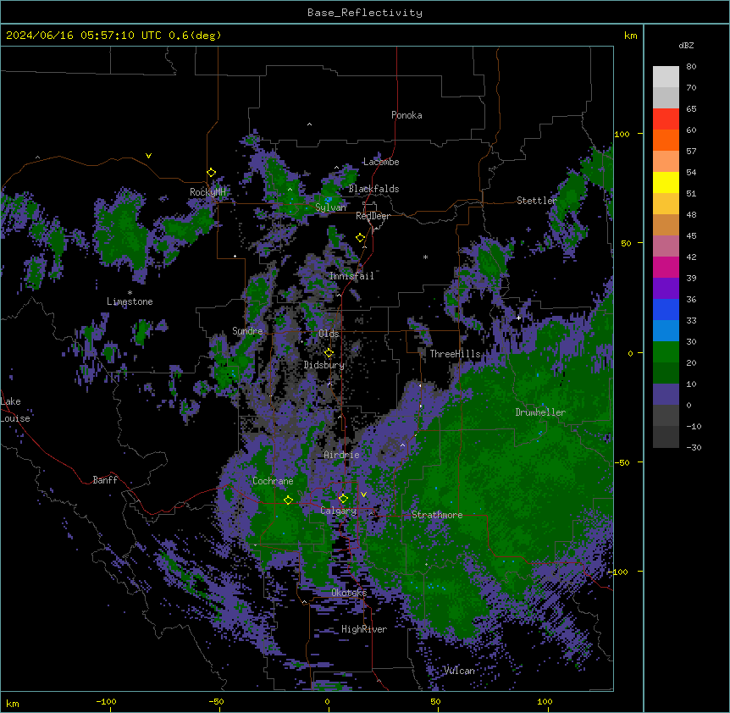Select the slate-purple 10-0 dBZ legend swatch
The height and width of the screenshot is (713, 730).
[666, 395]
